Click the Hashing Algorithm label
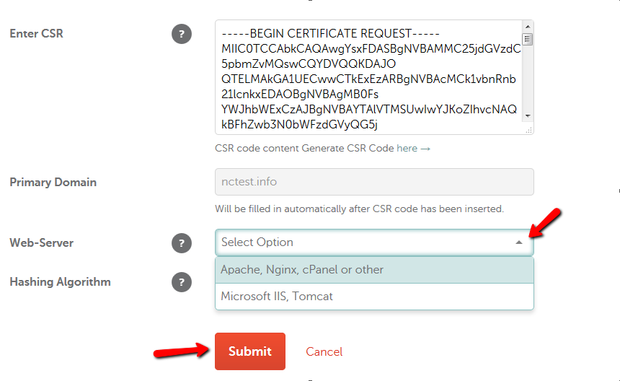The height and width of the screenshot is (381, 620). (60, 281)
